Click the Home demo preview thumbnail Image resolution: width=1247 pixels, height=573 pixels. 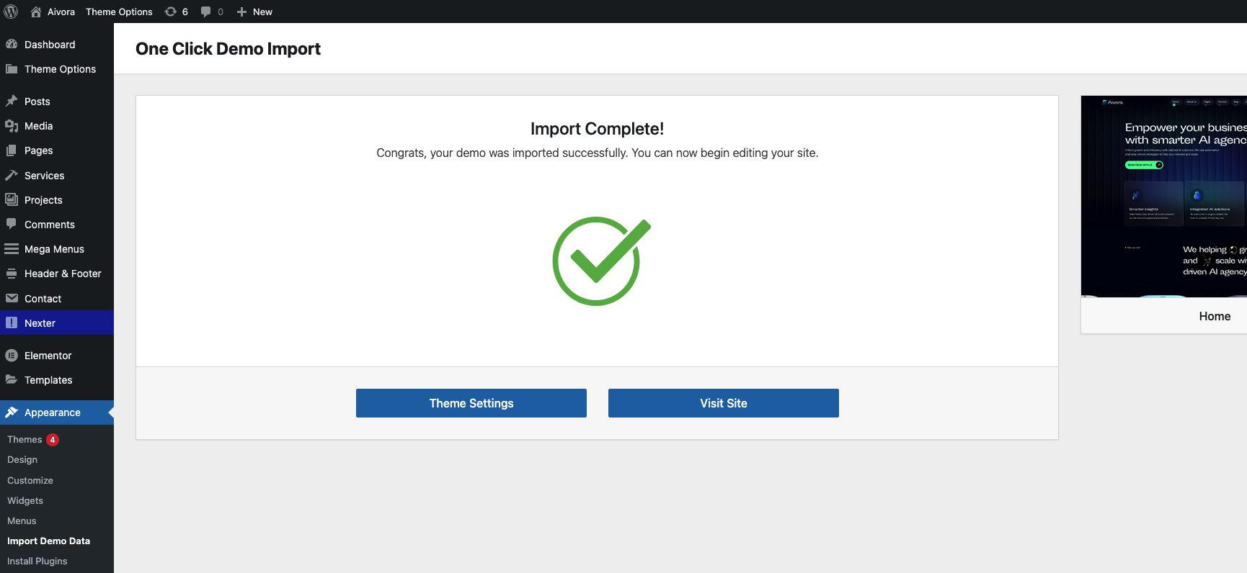pos(1163,197)
